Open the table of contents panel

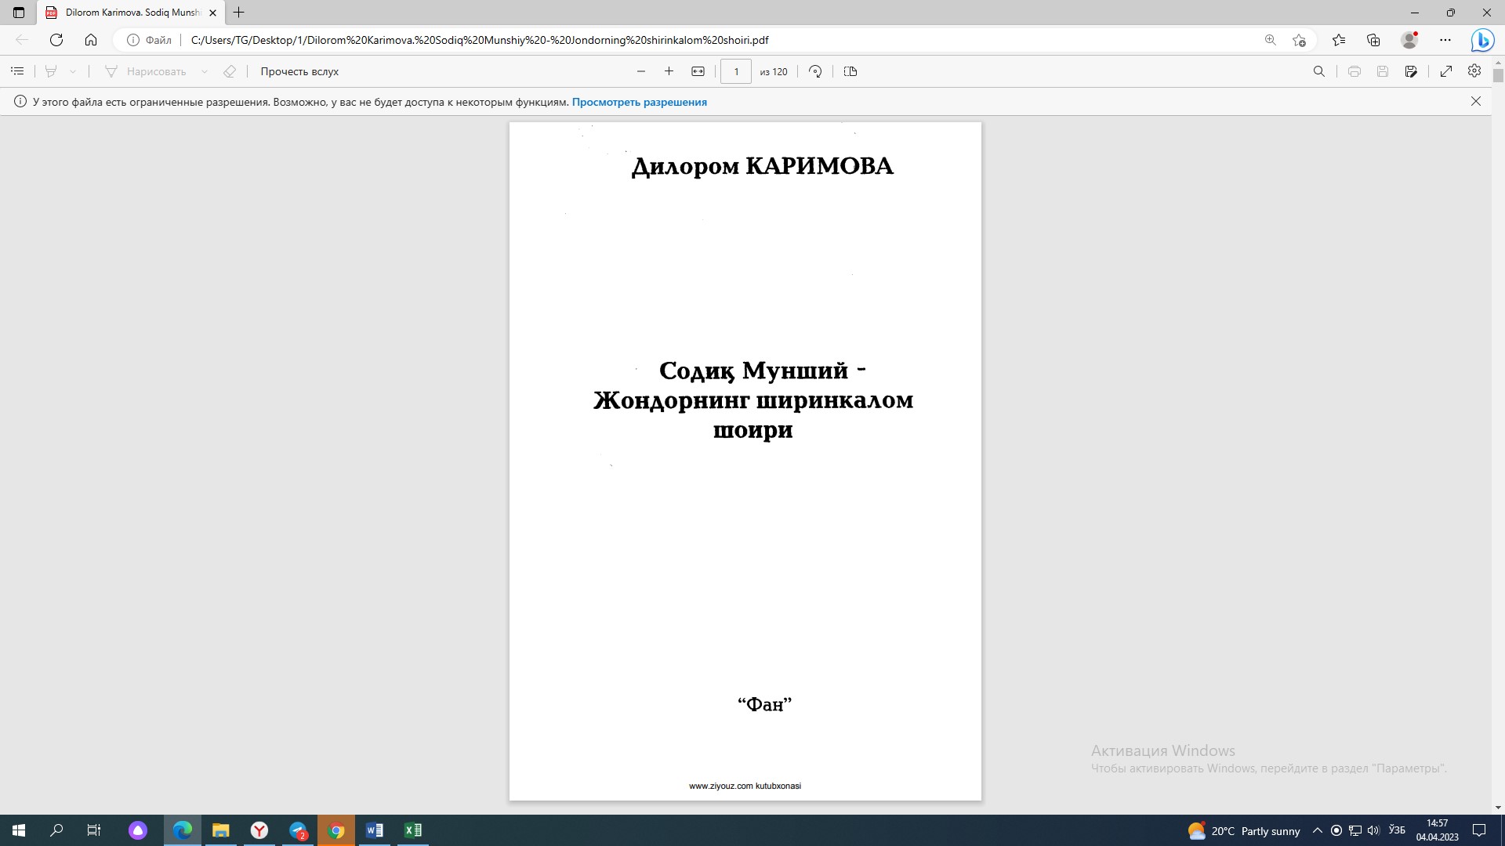point(17,71)
